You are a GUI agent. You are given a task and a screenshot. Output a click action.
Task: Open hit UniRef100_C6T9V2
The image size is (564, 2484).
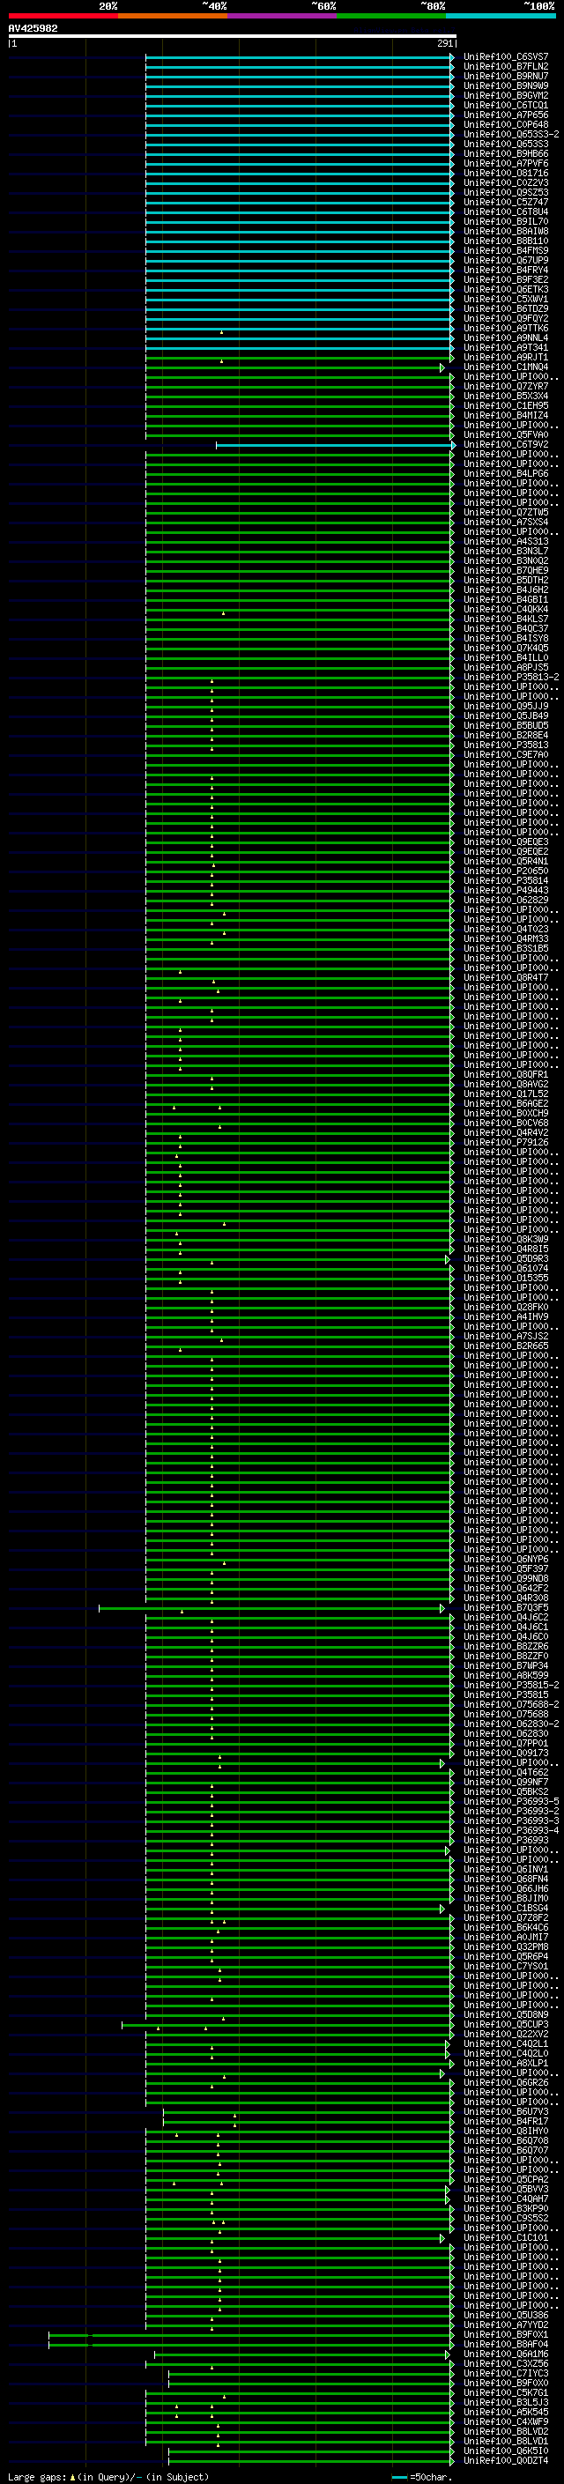[x=506, y=444]
